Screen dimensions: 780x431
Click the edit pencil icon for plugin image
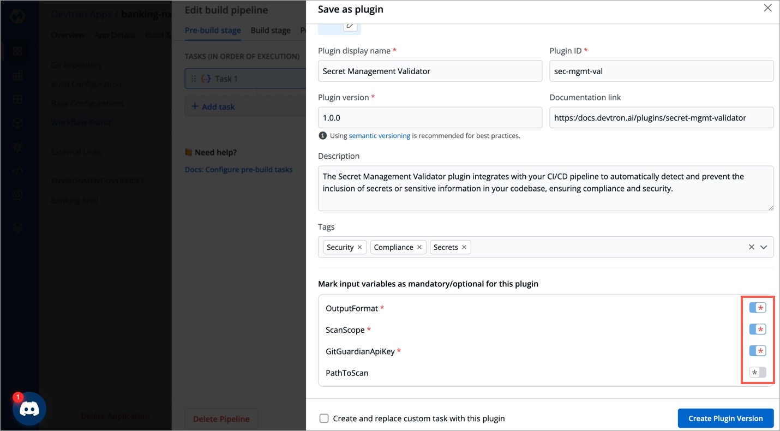pos(351,26)
